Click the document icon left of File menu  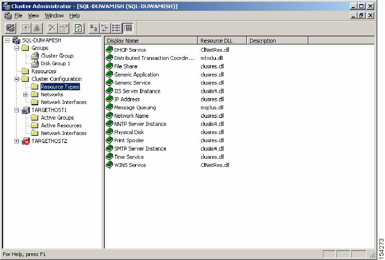click(x=8, y=16)
